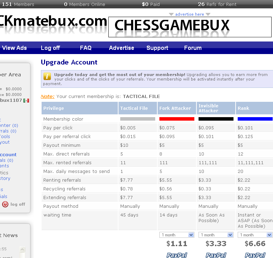Image resolution: width=273 pixels, height=258 pixels.
Task: Click PayPal logo under $1.11 price
Action: pyautogui.click(x=177, y=255)
